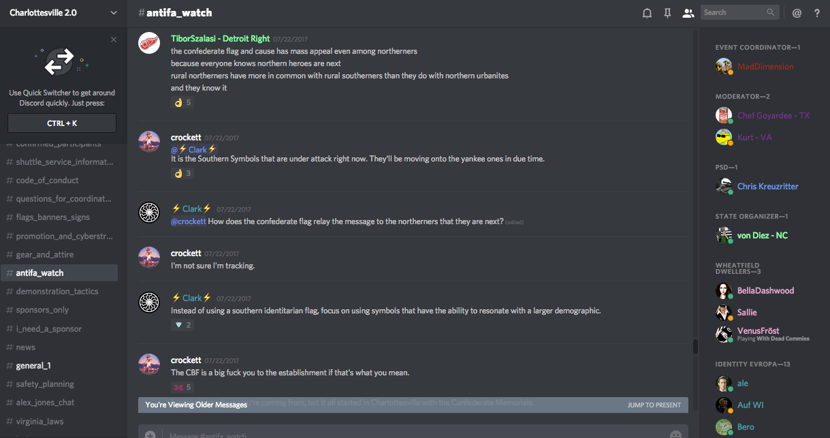This screenshot has width=830, height=438.
Task: Open the emoji picker in message box
Action: click(675, 435)
